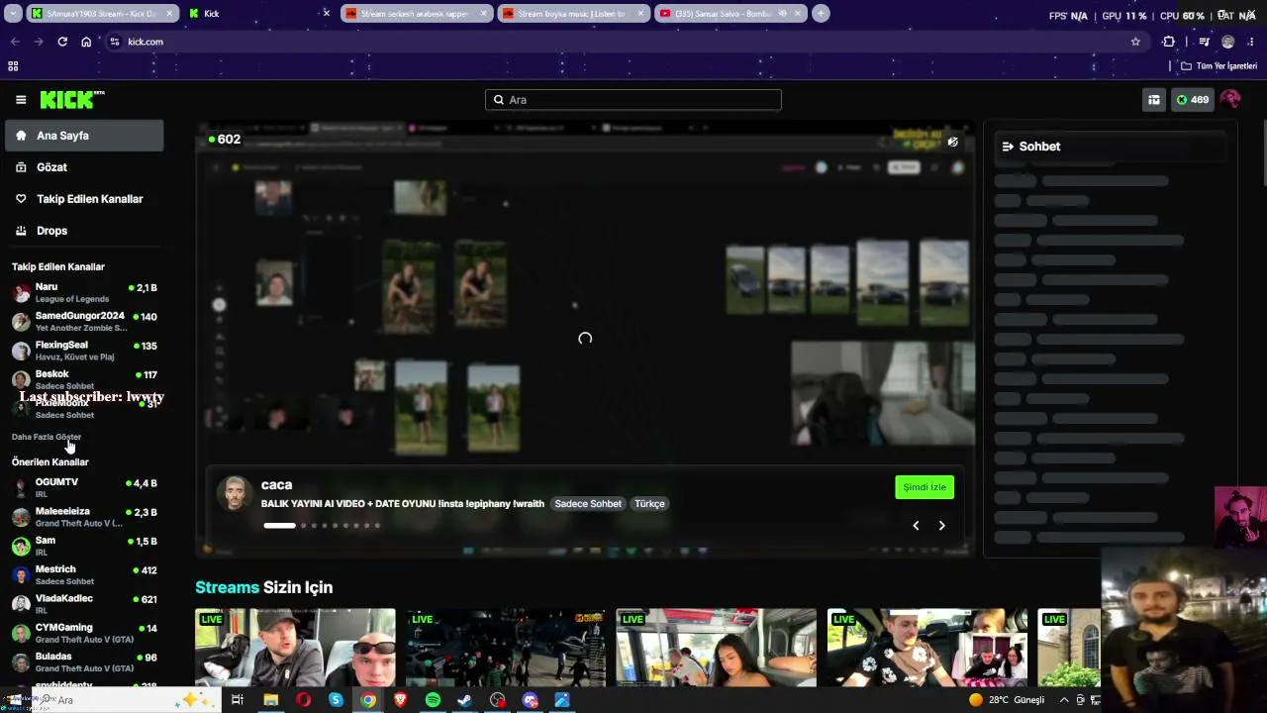Focus the Ara search box
Screen dimensions: 1267x713
[633, 100]
